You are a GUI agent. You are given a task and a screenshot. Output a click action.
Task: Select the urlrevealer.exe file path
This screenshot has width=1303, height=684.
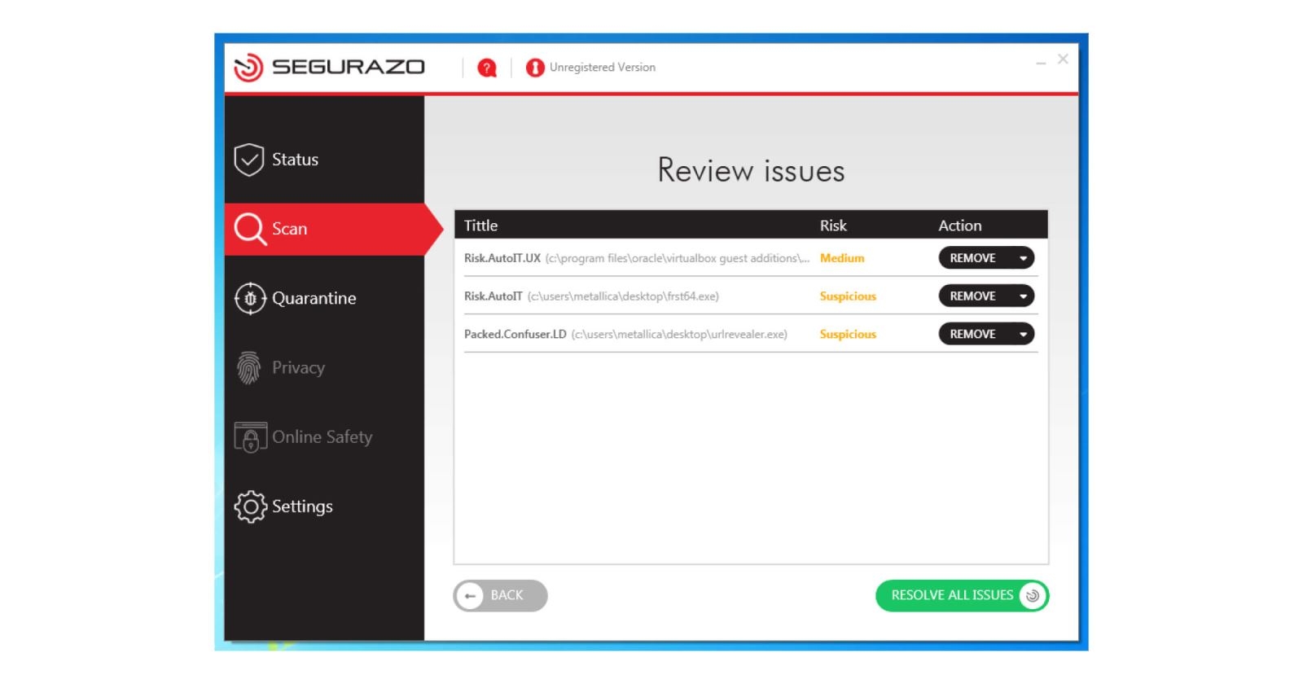(x=679, y=335)
